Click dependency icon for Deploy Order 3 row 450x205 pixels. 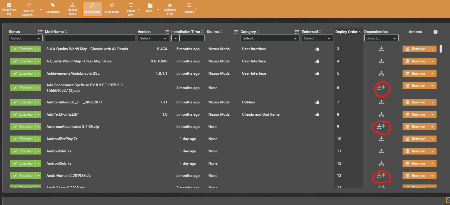(x=381, y=49)
